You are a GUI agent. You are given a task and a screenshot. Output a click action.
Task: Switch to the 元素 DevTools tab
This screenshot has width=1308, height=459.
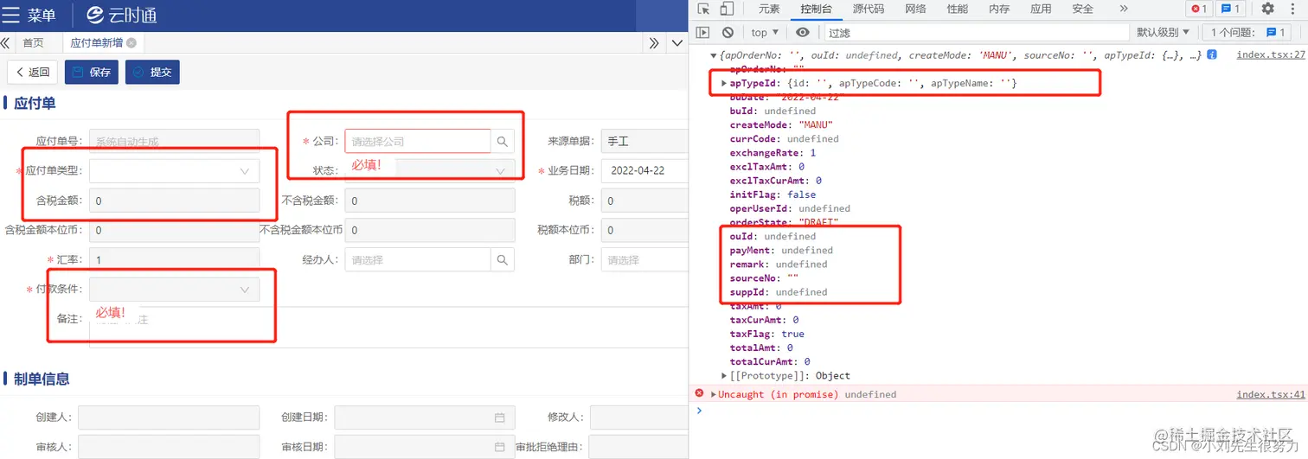pos(769,9)
